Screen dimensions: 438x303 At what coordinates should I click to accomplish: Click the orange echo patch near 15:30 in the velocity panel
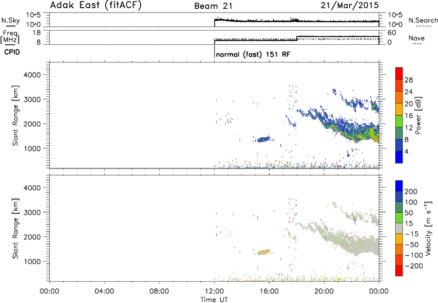[x=264, y=252]
